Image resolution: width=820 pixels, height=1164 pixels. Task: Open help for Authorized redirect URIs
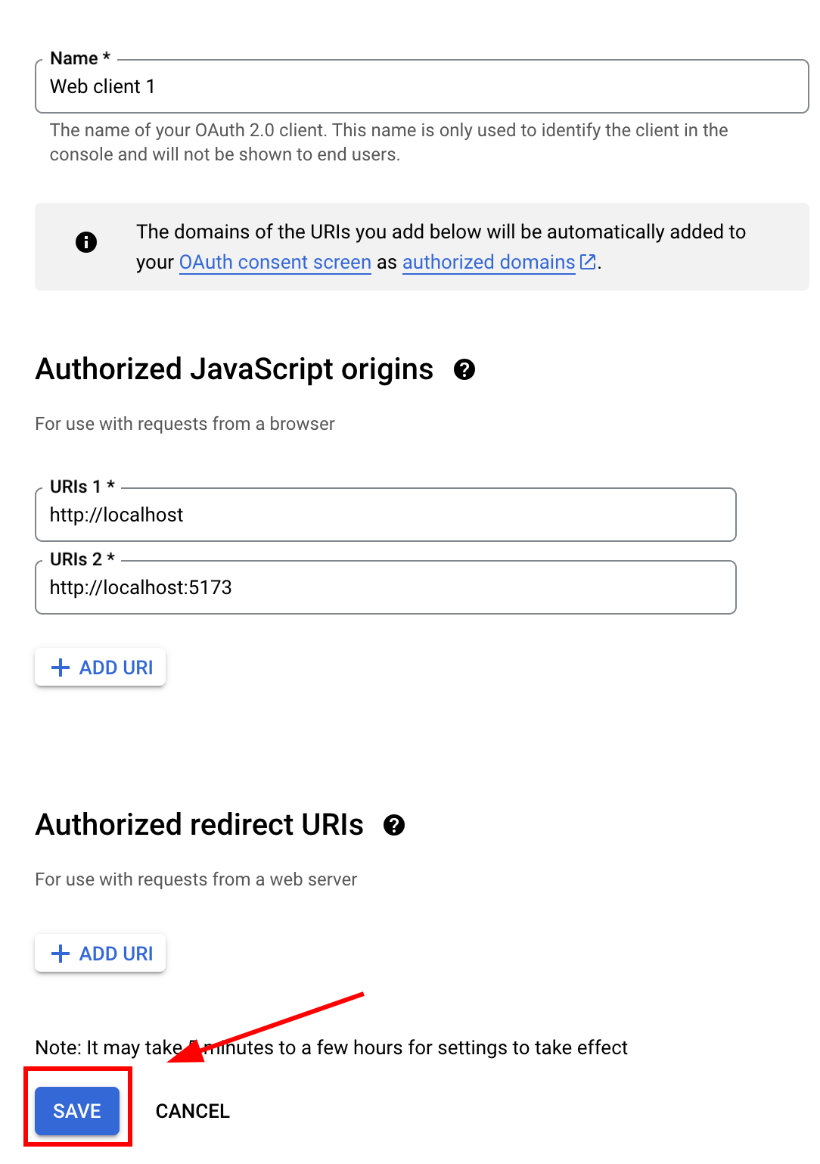pos(395,826)
